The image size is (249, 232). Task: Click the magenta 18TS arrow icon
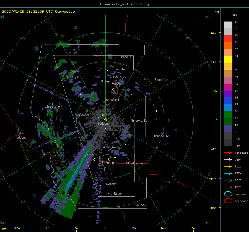point(228,187)
